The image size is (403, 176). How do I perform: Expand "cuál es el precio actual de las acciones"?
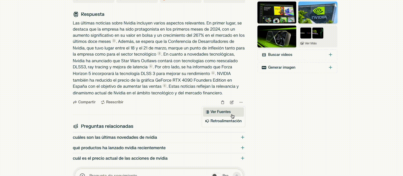point(159,158)
